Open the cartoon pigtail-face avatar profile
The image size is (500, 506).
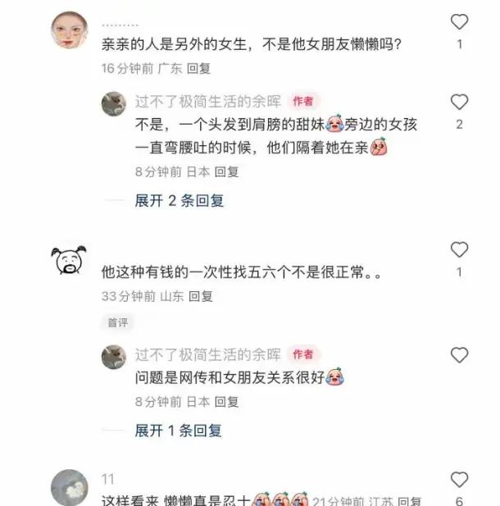tap(69, 260)
